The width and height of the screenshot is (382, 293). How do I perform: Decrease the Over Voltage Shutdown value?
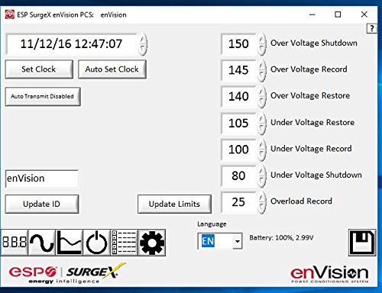(261, 50)
